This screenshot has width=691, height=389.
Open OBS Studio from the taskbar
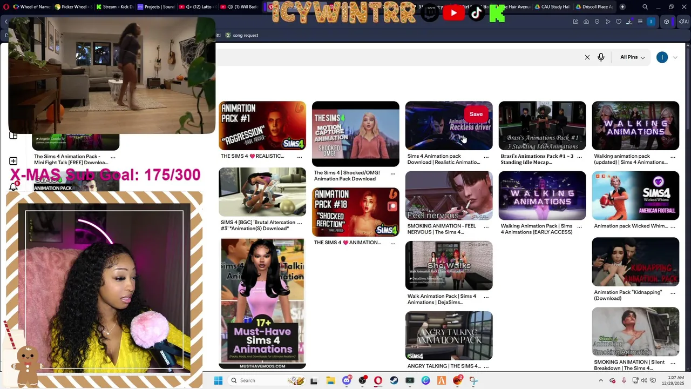point(362,380)
